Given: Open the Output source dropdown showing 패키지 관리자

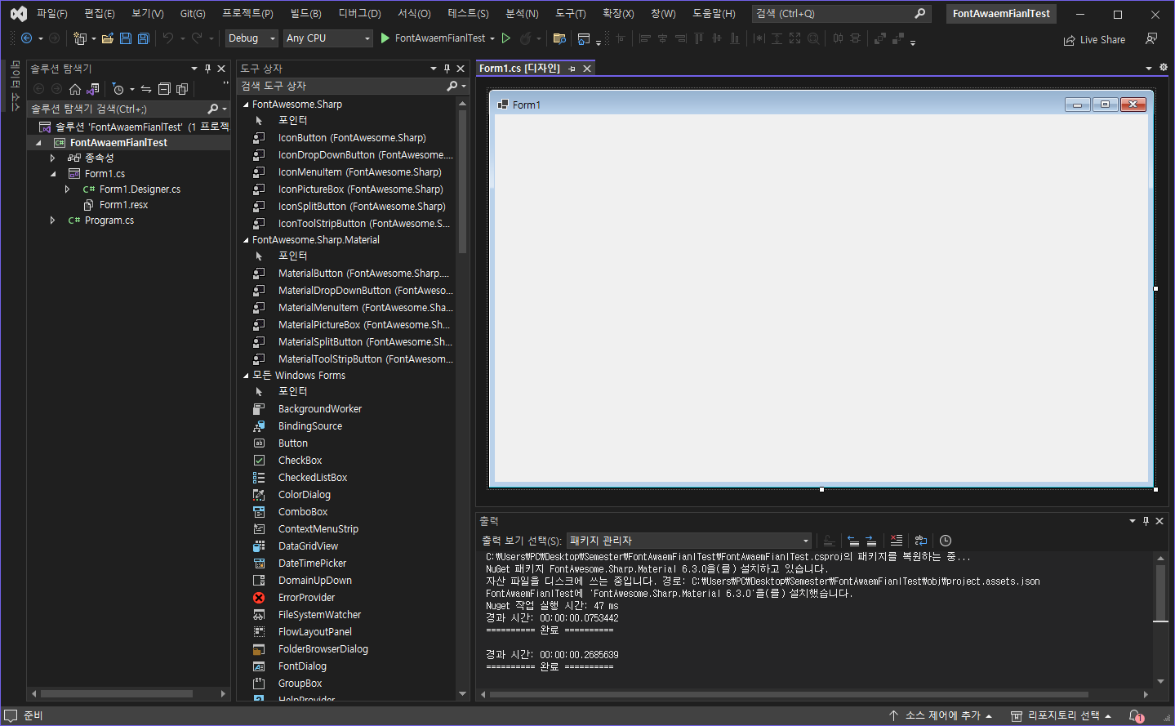Looking at the screenshot, I should coord(689,541).
